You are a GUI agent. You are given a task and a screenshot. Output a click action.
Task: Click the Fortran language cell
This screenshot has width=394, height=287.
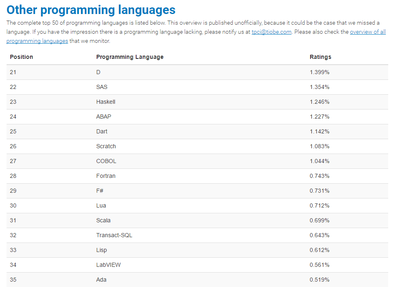(x=106, y=176)
